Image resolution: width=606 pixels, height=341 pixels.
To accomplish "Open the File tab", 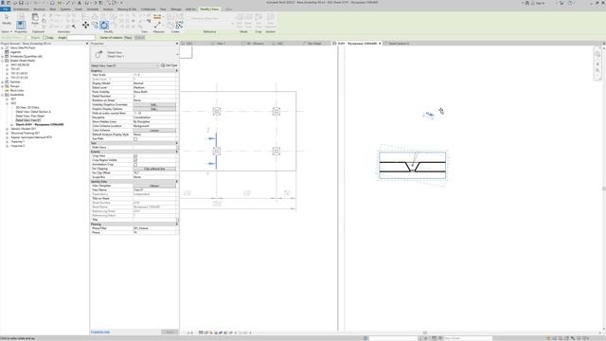I will 6,9.
